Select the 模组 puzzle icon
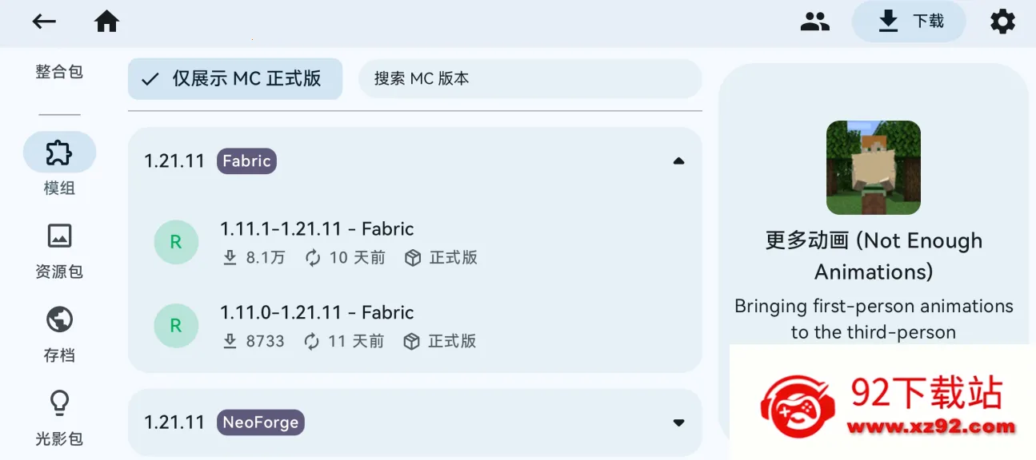This screenshot has height=460, width=1036. [x=59, y=152]
